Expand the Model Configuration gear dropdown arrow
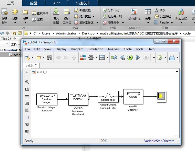The height and width of the screenshot is (151, 195). [96, 57]
